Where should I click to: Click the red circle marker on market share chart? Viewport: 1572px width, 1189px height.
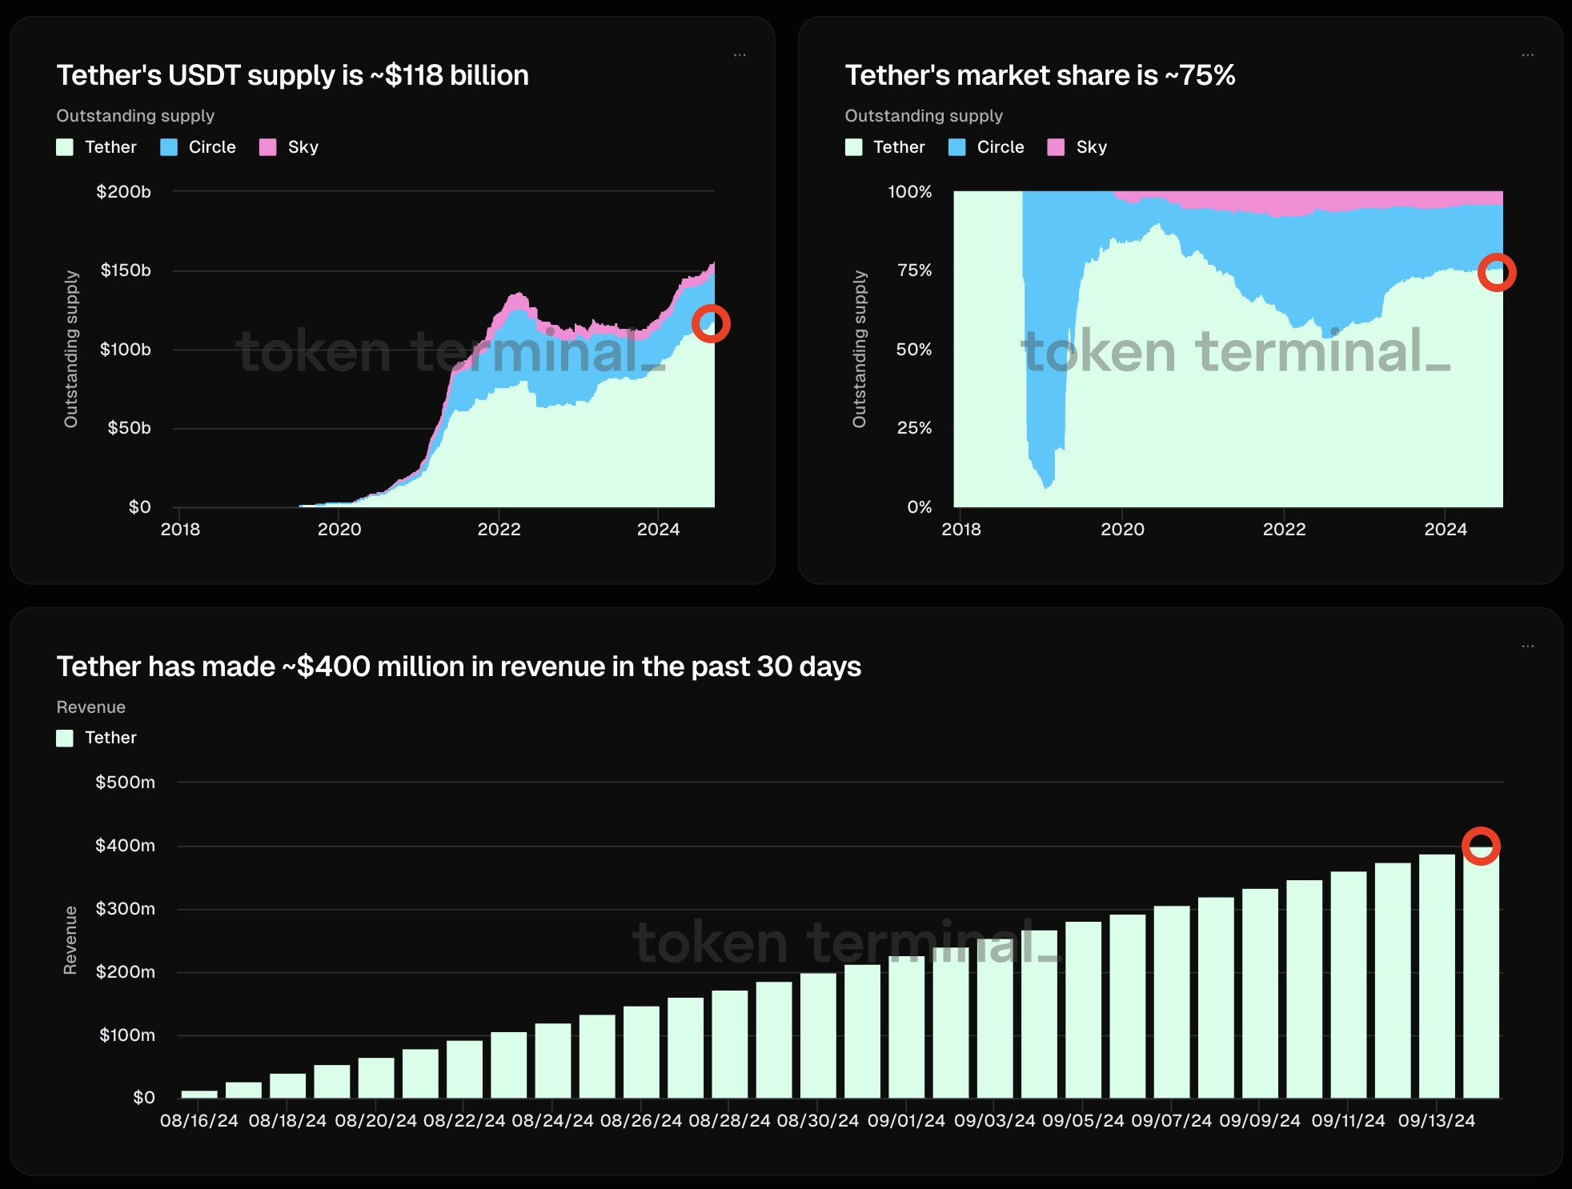tap(1496, 273)
